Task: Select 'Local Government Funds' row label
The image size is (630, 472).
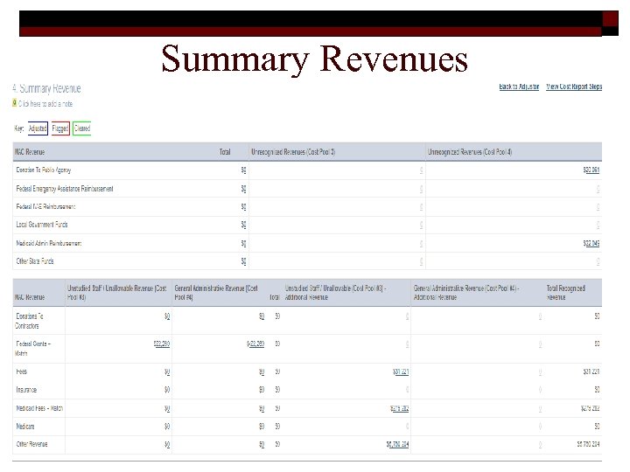Action: [42, 225]
